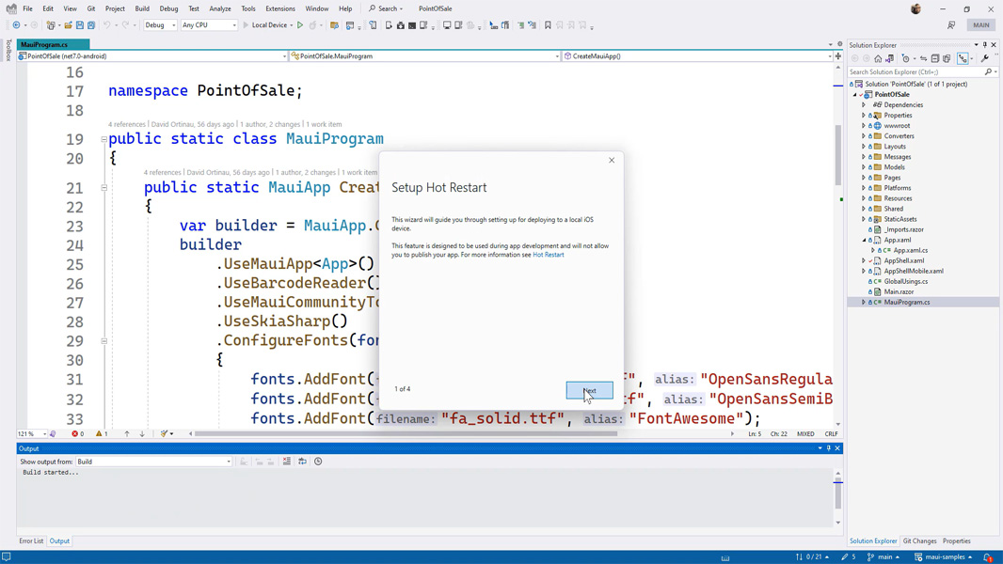Toggle Show All Files in Solution Explorer
Image resolution: width=1003 pixels, height=564 pixels.
(x=947, y=58)
